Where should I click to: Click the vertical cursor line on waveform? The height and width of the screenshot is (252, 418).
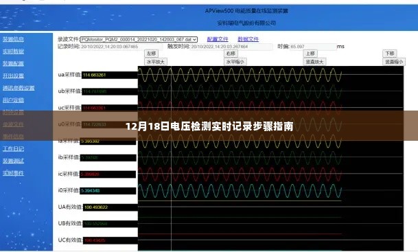[x=171, y=159]
